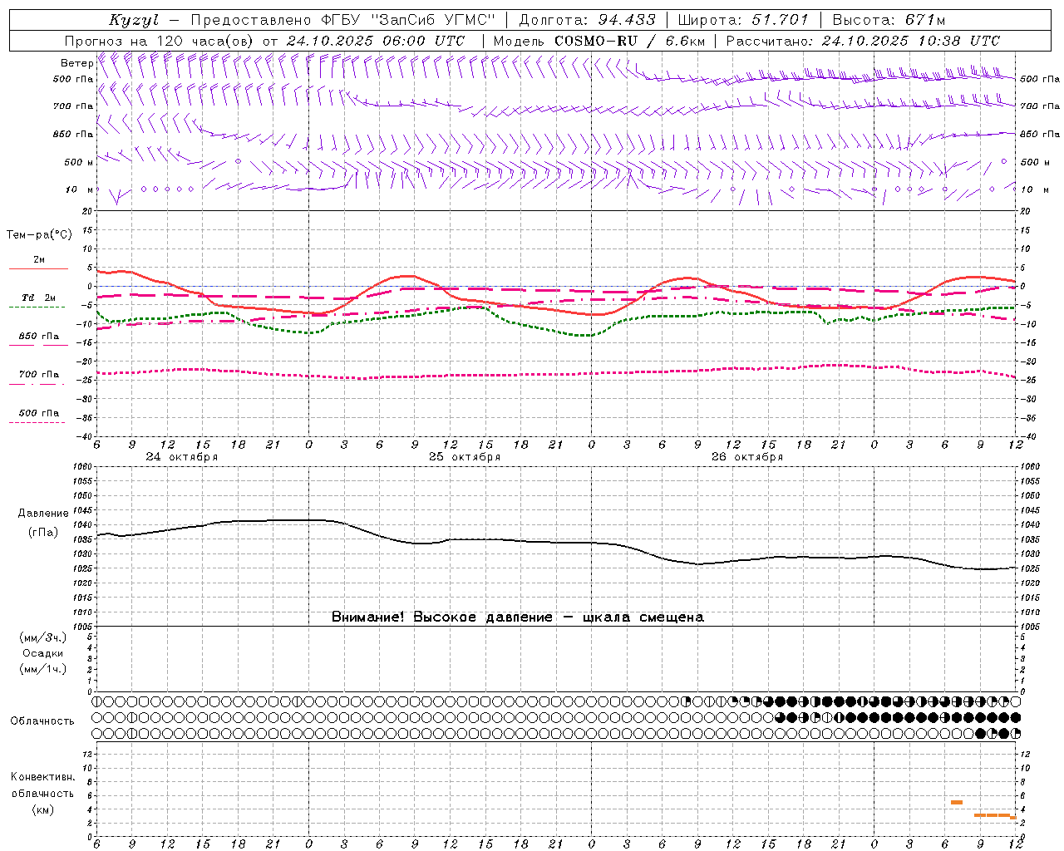Screen dimensions: 1064x851
Task: Click the left "10 м" wind level label
Action: [80, 189]
